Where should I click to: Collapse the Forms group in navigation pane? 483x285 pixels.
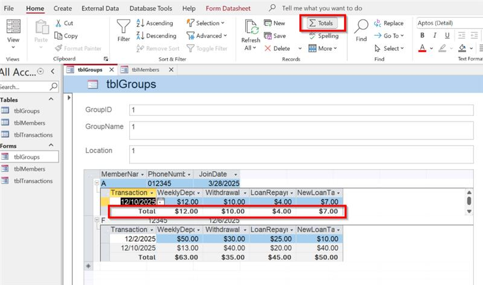point(51,145)
